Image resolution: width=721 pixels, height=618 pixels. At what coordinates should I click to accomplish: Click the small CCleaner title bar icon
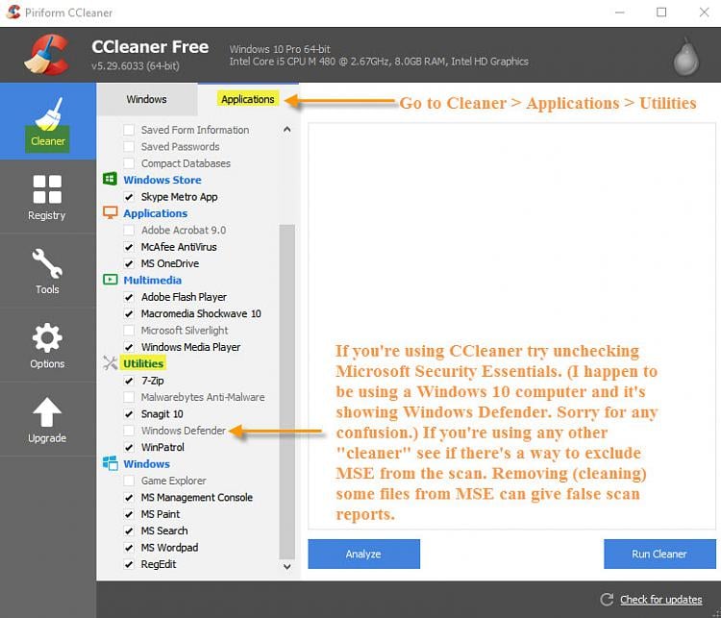[13, 12]
